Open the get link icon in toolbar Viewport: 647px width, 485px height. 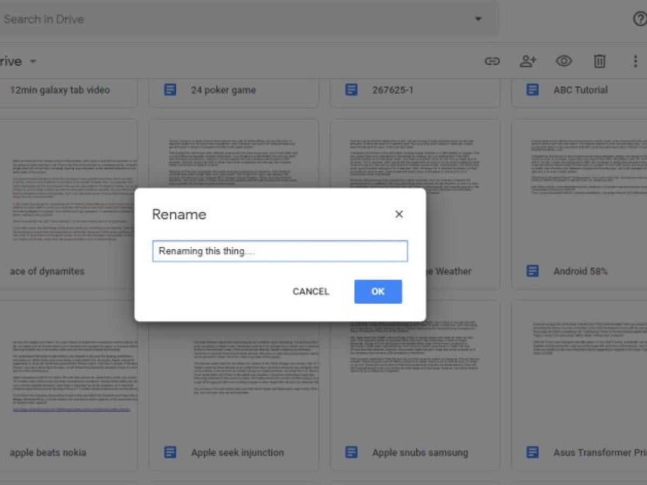pos(492,61)
